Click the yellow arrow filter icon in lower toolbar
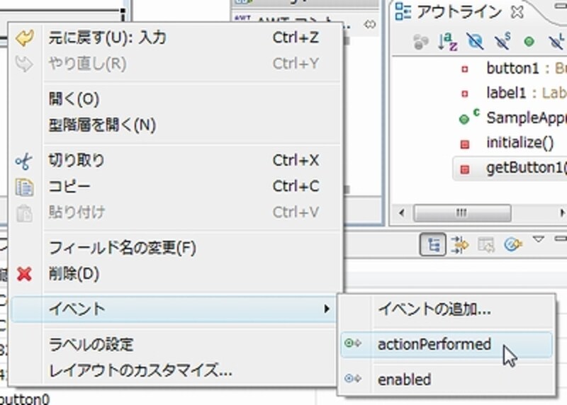567x405 pixels. (x=460, y=245)
